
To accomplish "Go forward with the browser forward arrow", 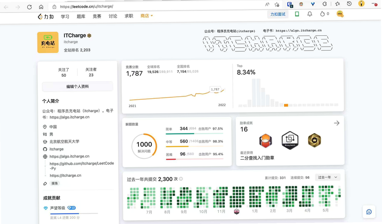I will [x=18, y=7].
